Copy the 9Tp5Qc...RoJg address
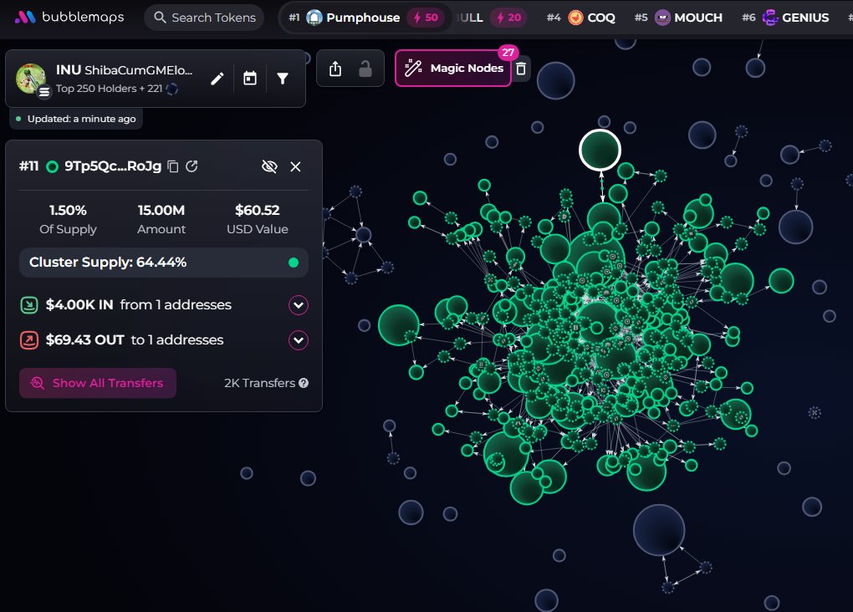 [x=173, y=166]
